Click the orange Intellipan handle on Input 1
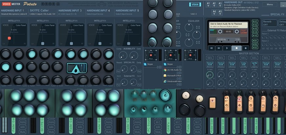Viewport: 286px width, 135px height. (x=9, y=38)
